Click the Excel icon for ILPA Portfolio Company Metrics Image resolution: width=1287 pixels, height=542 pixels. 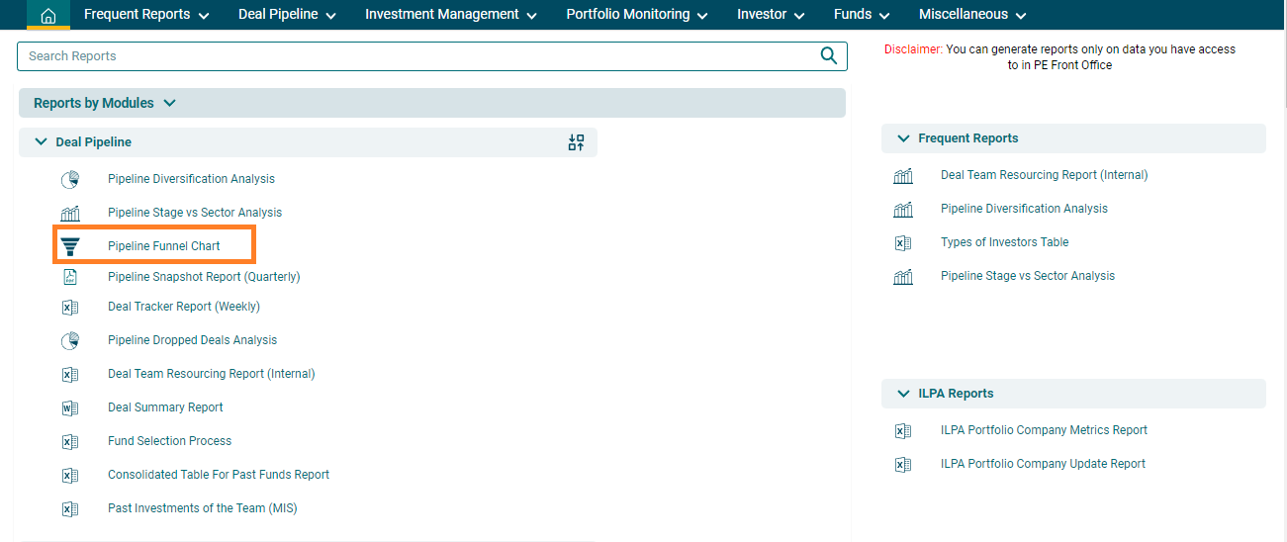point(903,430)
